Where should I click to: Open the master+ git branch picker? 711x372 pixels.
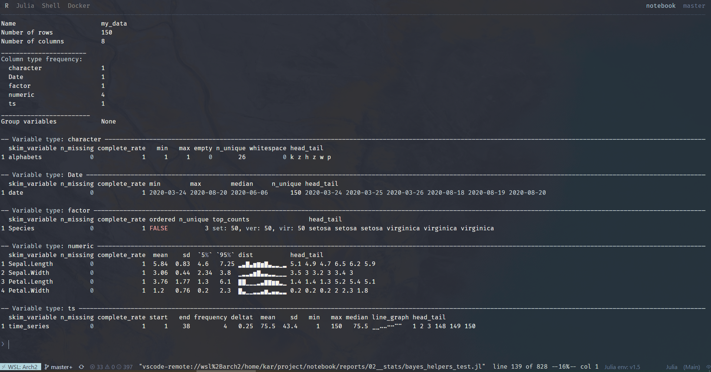coord(59,367)
